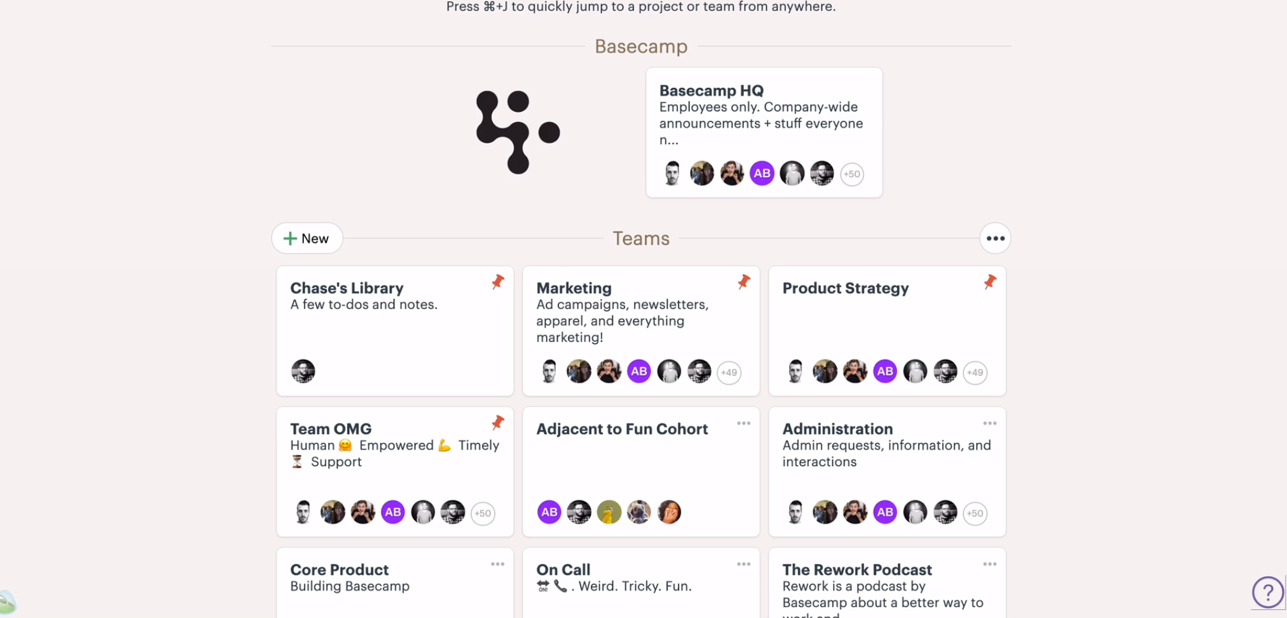Show the On Call card options
This screenshot has width=1287, height=618.
[743, 564]
